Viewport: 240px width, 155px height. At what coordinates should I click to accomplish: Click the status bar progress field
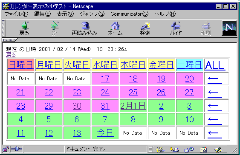pyautogui.click(x=44, y=149)
